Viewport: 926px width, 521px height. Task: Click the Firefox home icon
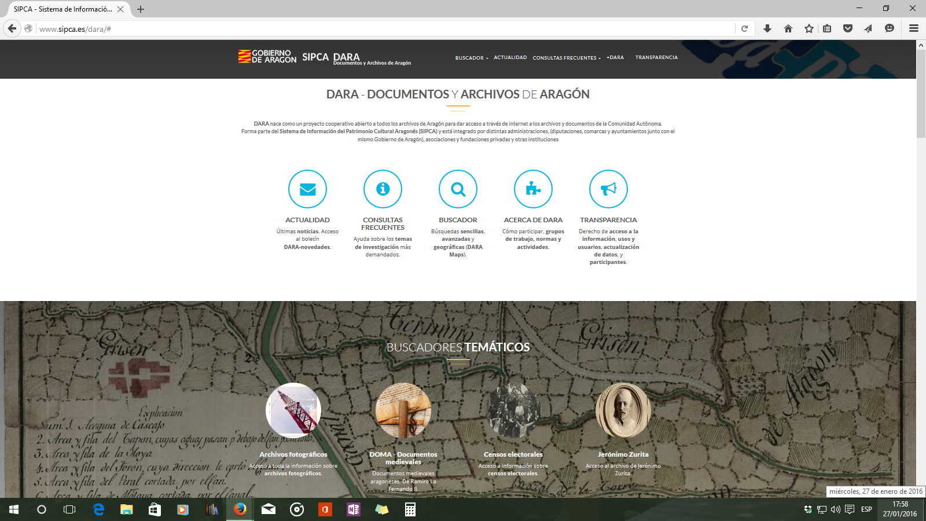pyautogui.click(x=788, y=28)
